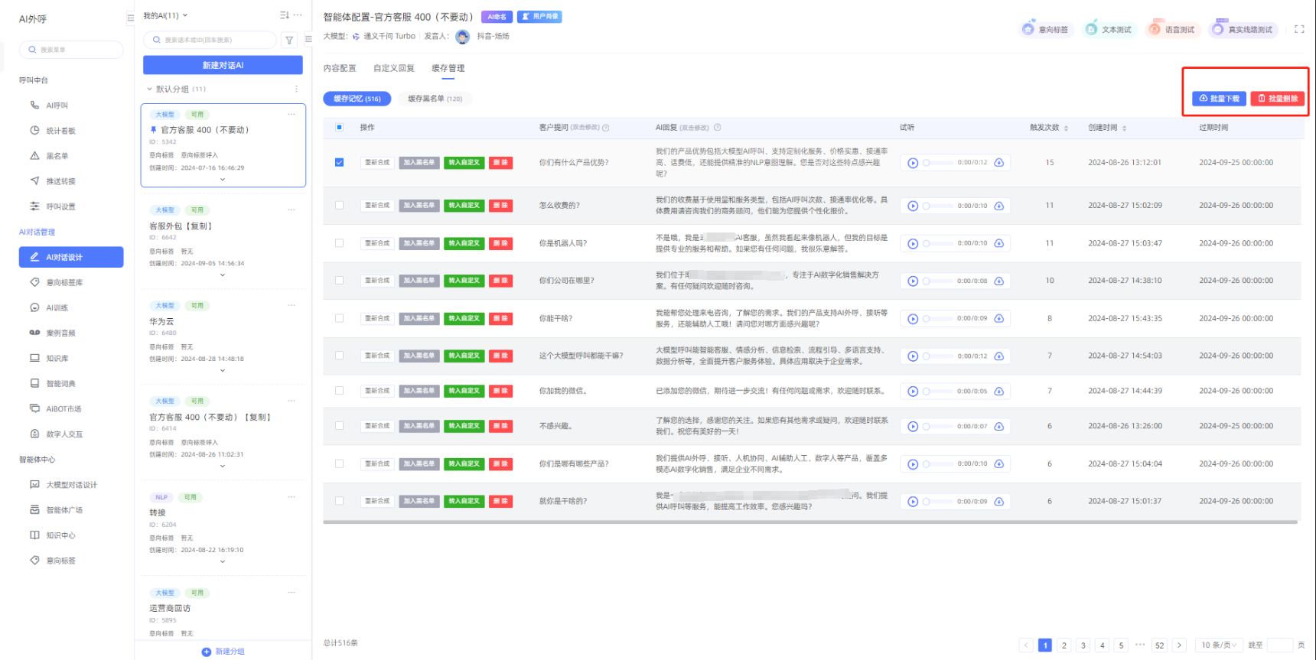Open the 文本测试 text test tool

point(1108,30)
